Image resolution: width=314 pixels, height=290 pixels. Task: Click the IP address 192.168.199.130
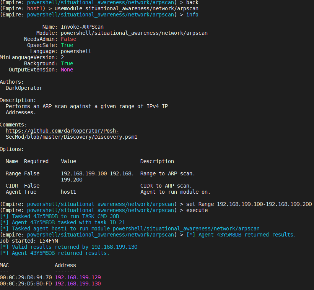tap(77, 284)
